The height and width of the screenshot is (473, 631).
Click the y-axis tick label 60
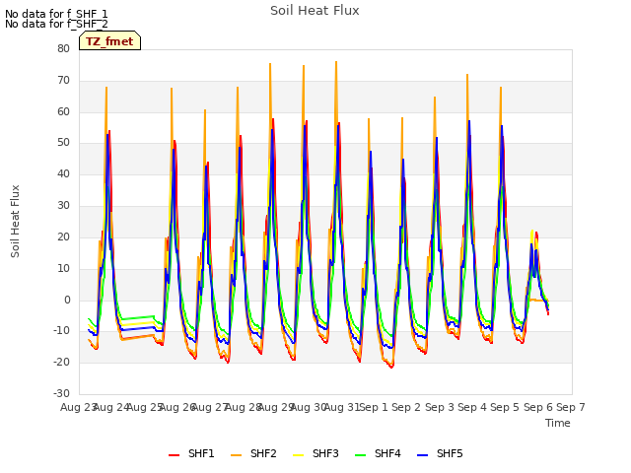click(x=63, y=111)
